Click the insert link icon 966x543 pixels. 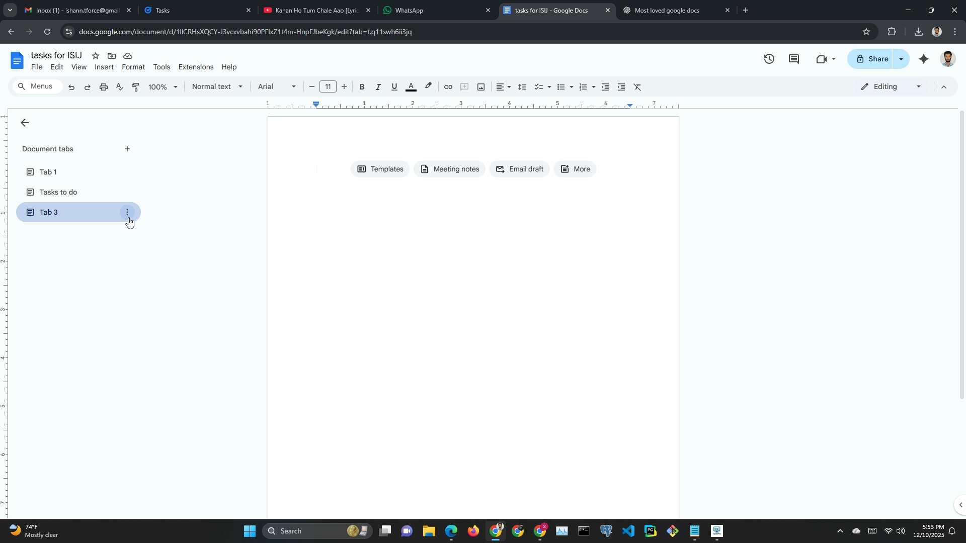pyautogui.click(x=448, y=87)
